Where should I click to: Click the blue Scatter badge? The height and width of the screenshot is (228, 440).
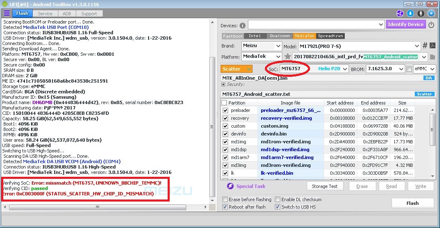point(425,94)
